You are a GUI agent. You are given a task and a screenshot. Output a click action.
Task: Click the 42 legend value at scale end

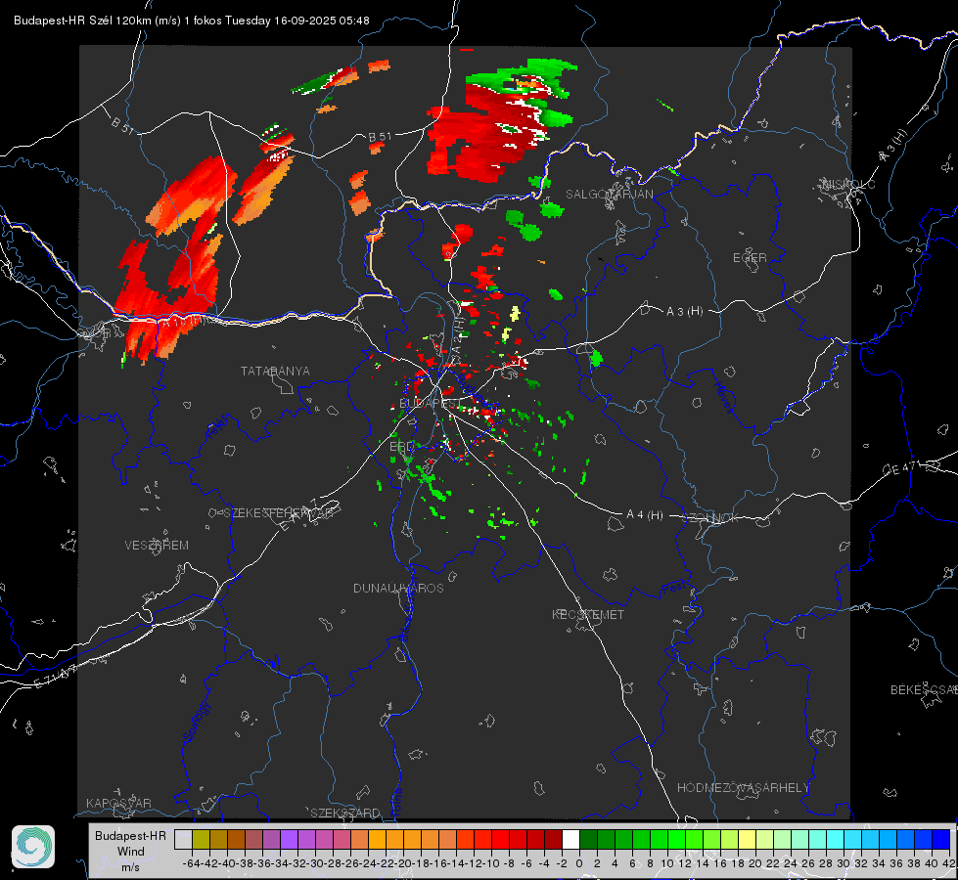pos(948,863)
